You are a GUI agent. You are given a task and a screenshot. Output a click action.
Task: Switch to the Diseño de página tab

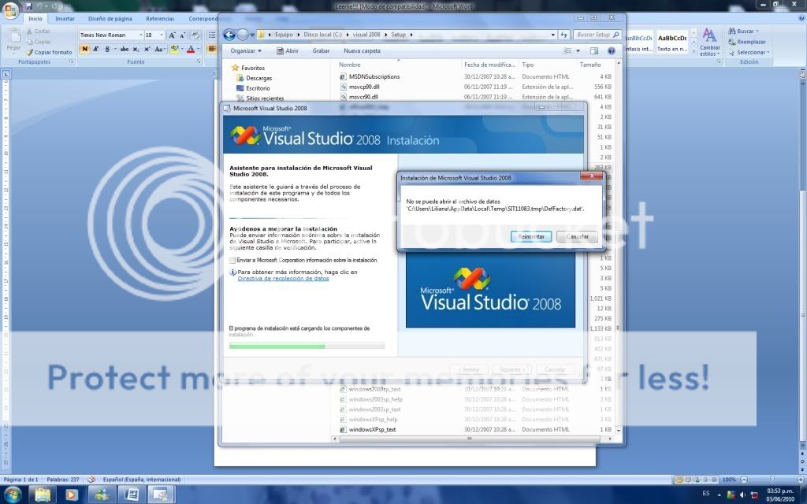coord(110,19)
